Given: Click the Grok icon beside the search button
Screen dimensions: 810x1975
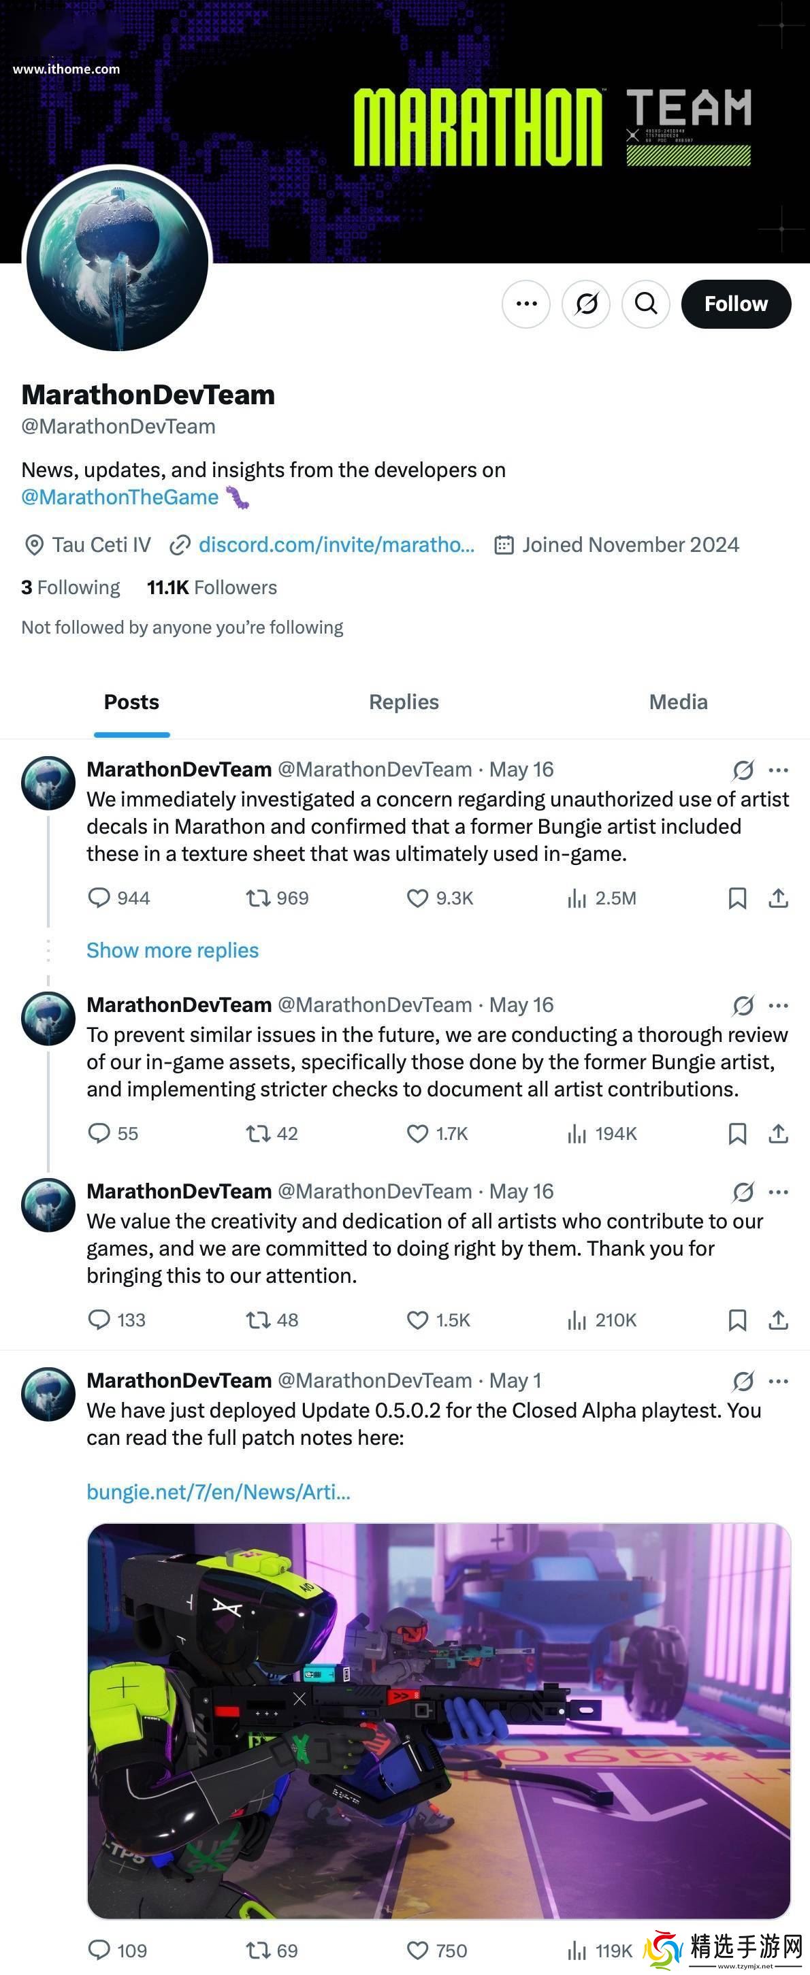Looking at the screenshot, I should [x=586, y=304].
